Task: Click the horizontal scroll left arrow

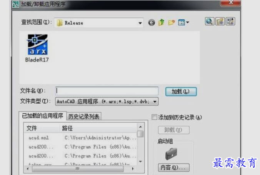Action: 28,169
